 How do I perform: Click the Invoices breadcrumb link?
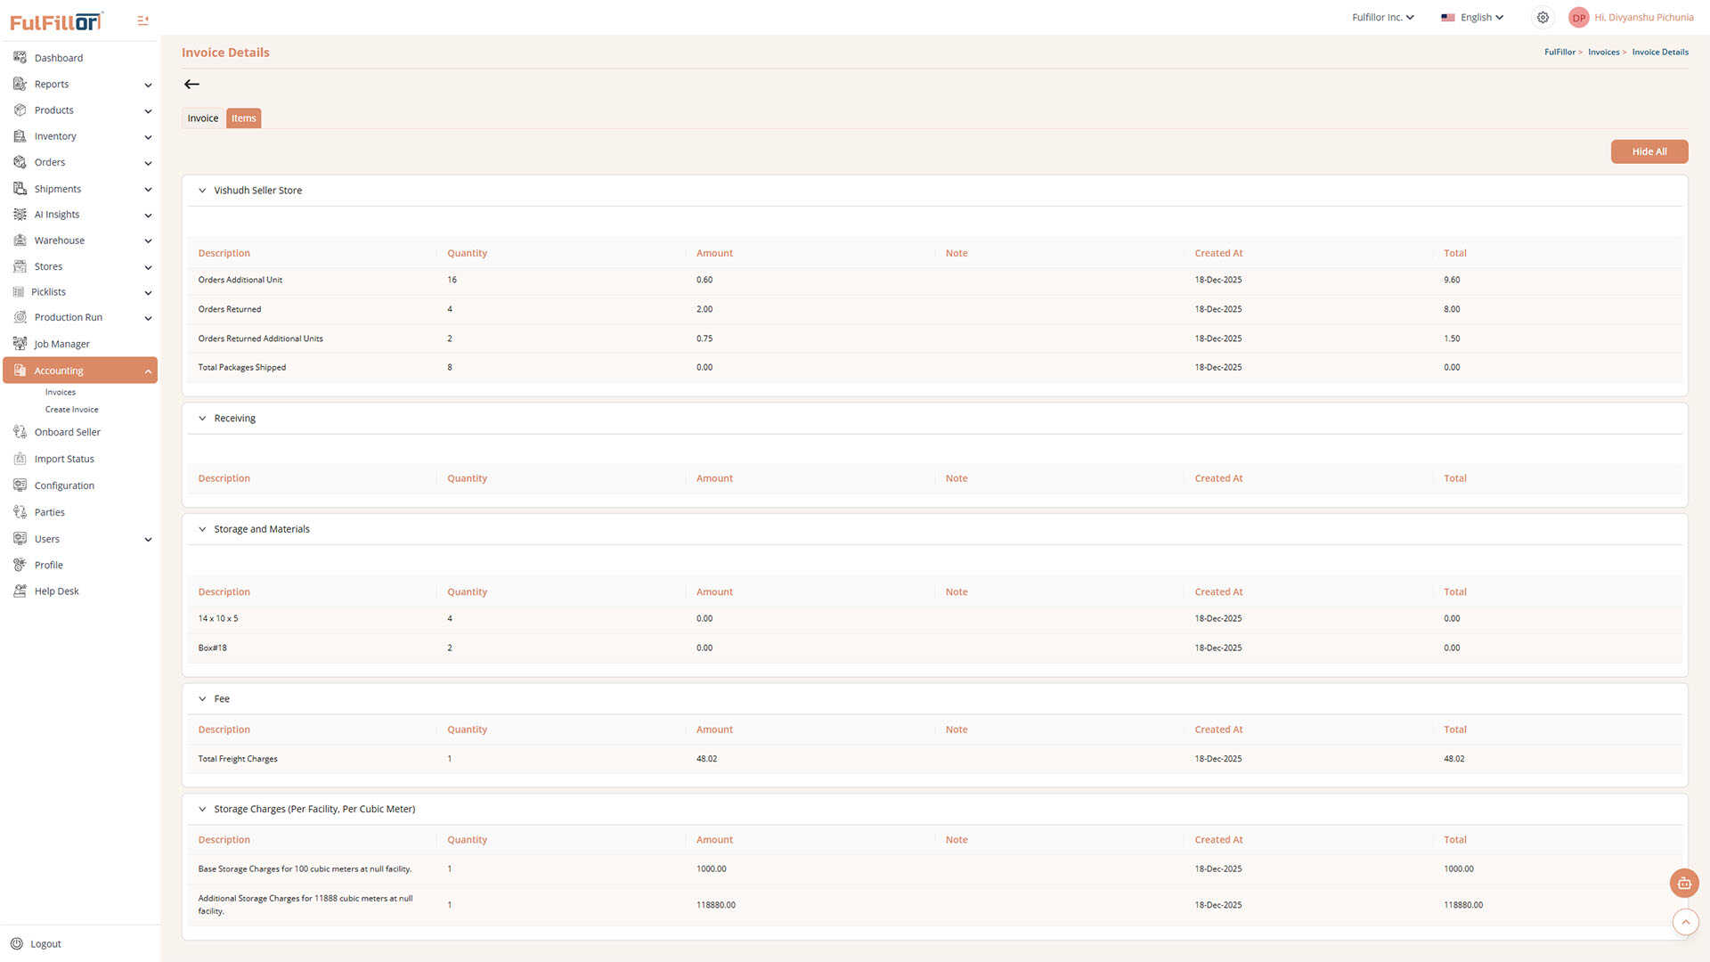1603,53
